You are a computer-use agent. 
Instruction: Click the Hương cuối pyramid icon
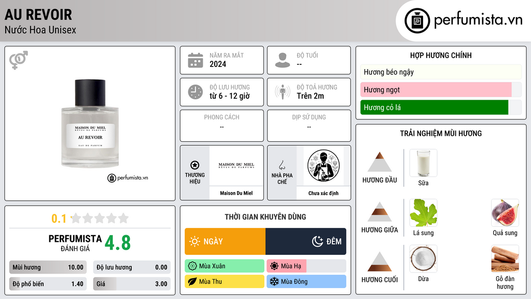tap(380, 262)
